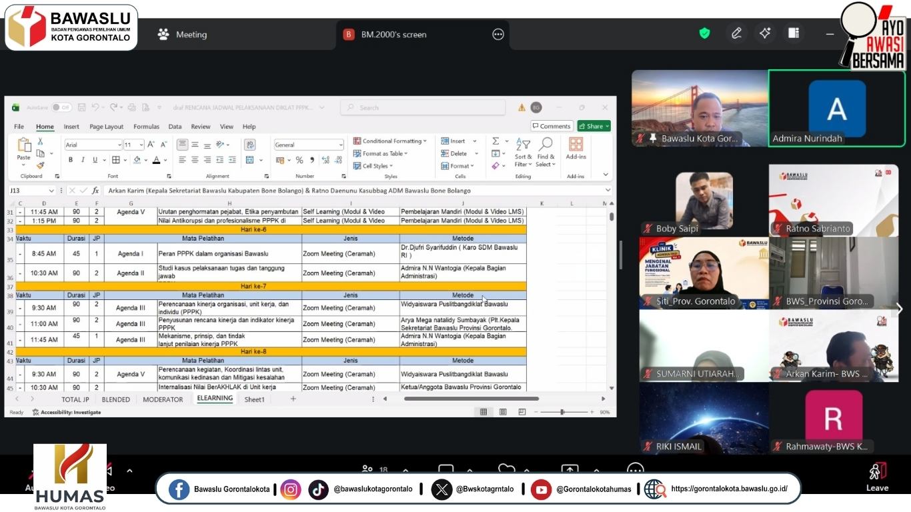
Task: Open the Formulas ribbon tab
Action: tap(146, 127)
